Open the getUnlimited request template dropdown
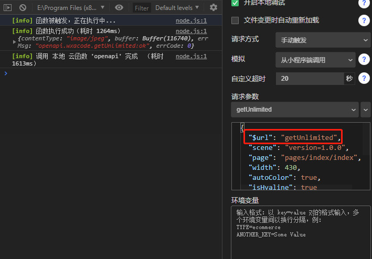Screen dimensions: 372x259 pos(295,110)
